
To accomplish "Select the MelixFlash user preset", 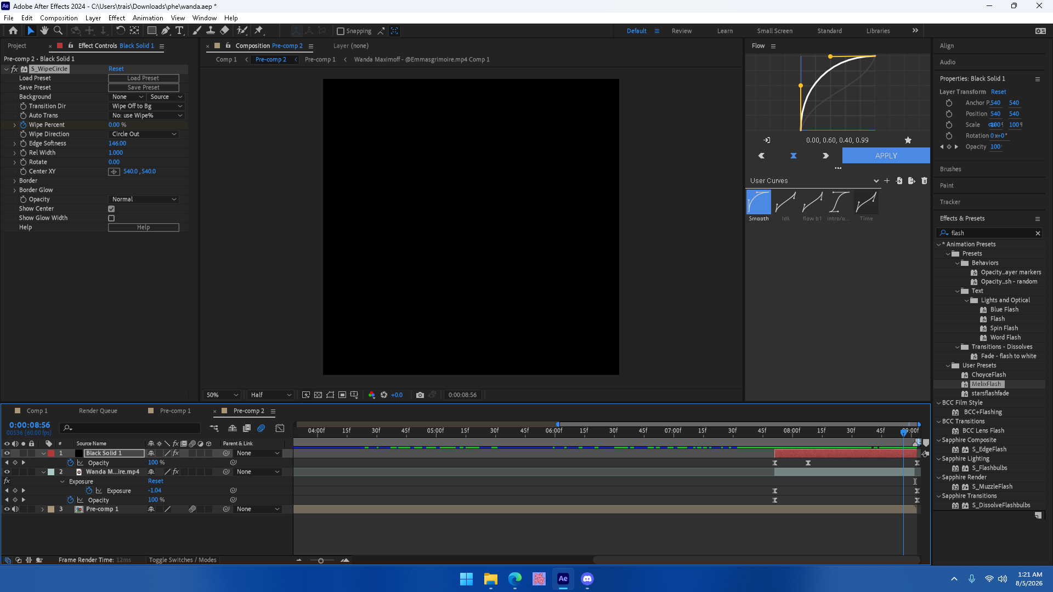I will [987, 384].
